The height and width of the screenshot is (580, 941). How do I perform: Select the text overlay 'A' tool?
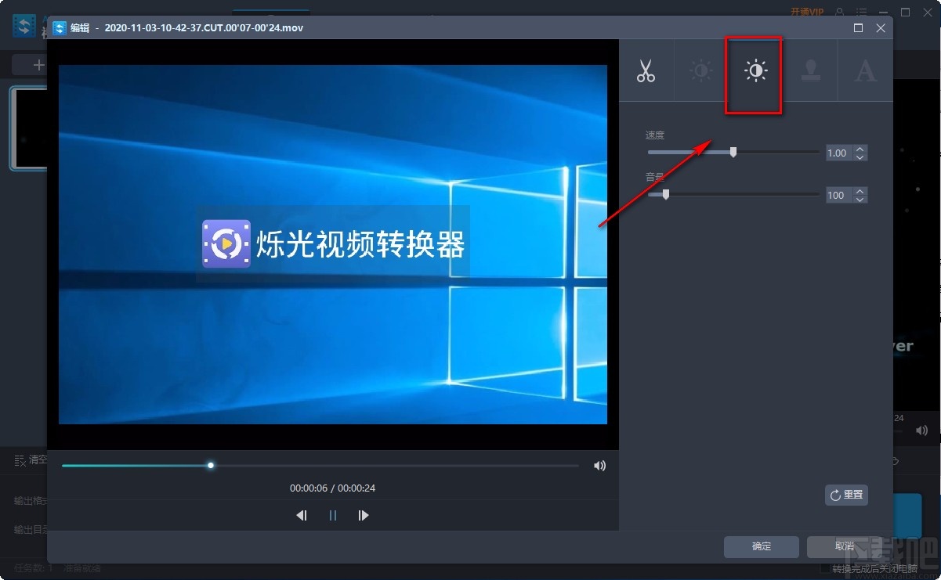[865, 70]
